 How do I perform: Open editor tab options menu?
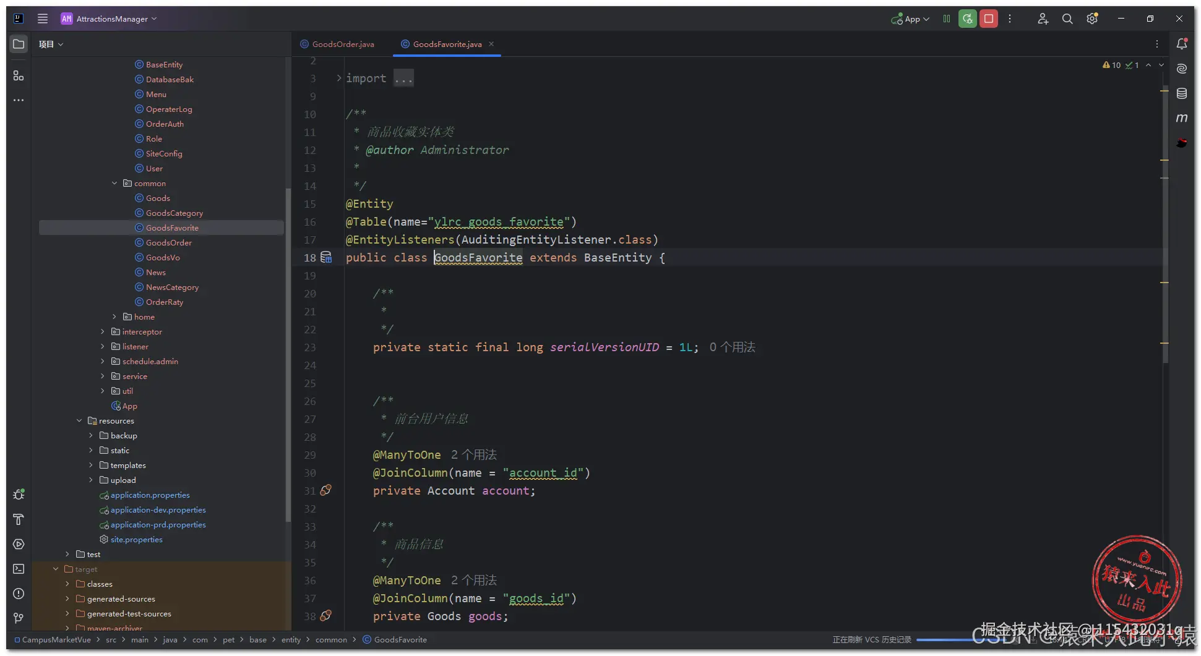click(1157, 44)
